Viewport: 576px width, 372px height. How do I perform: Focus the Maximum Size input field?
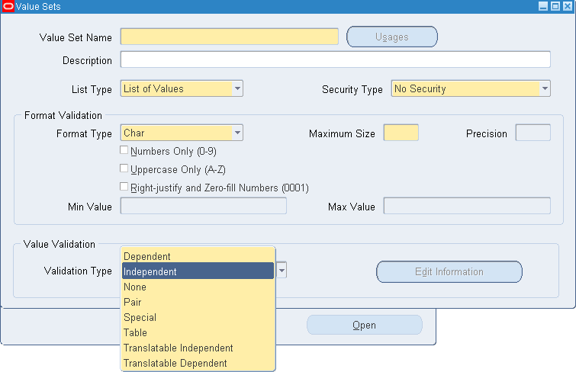(x=401, y=133)
